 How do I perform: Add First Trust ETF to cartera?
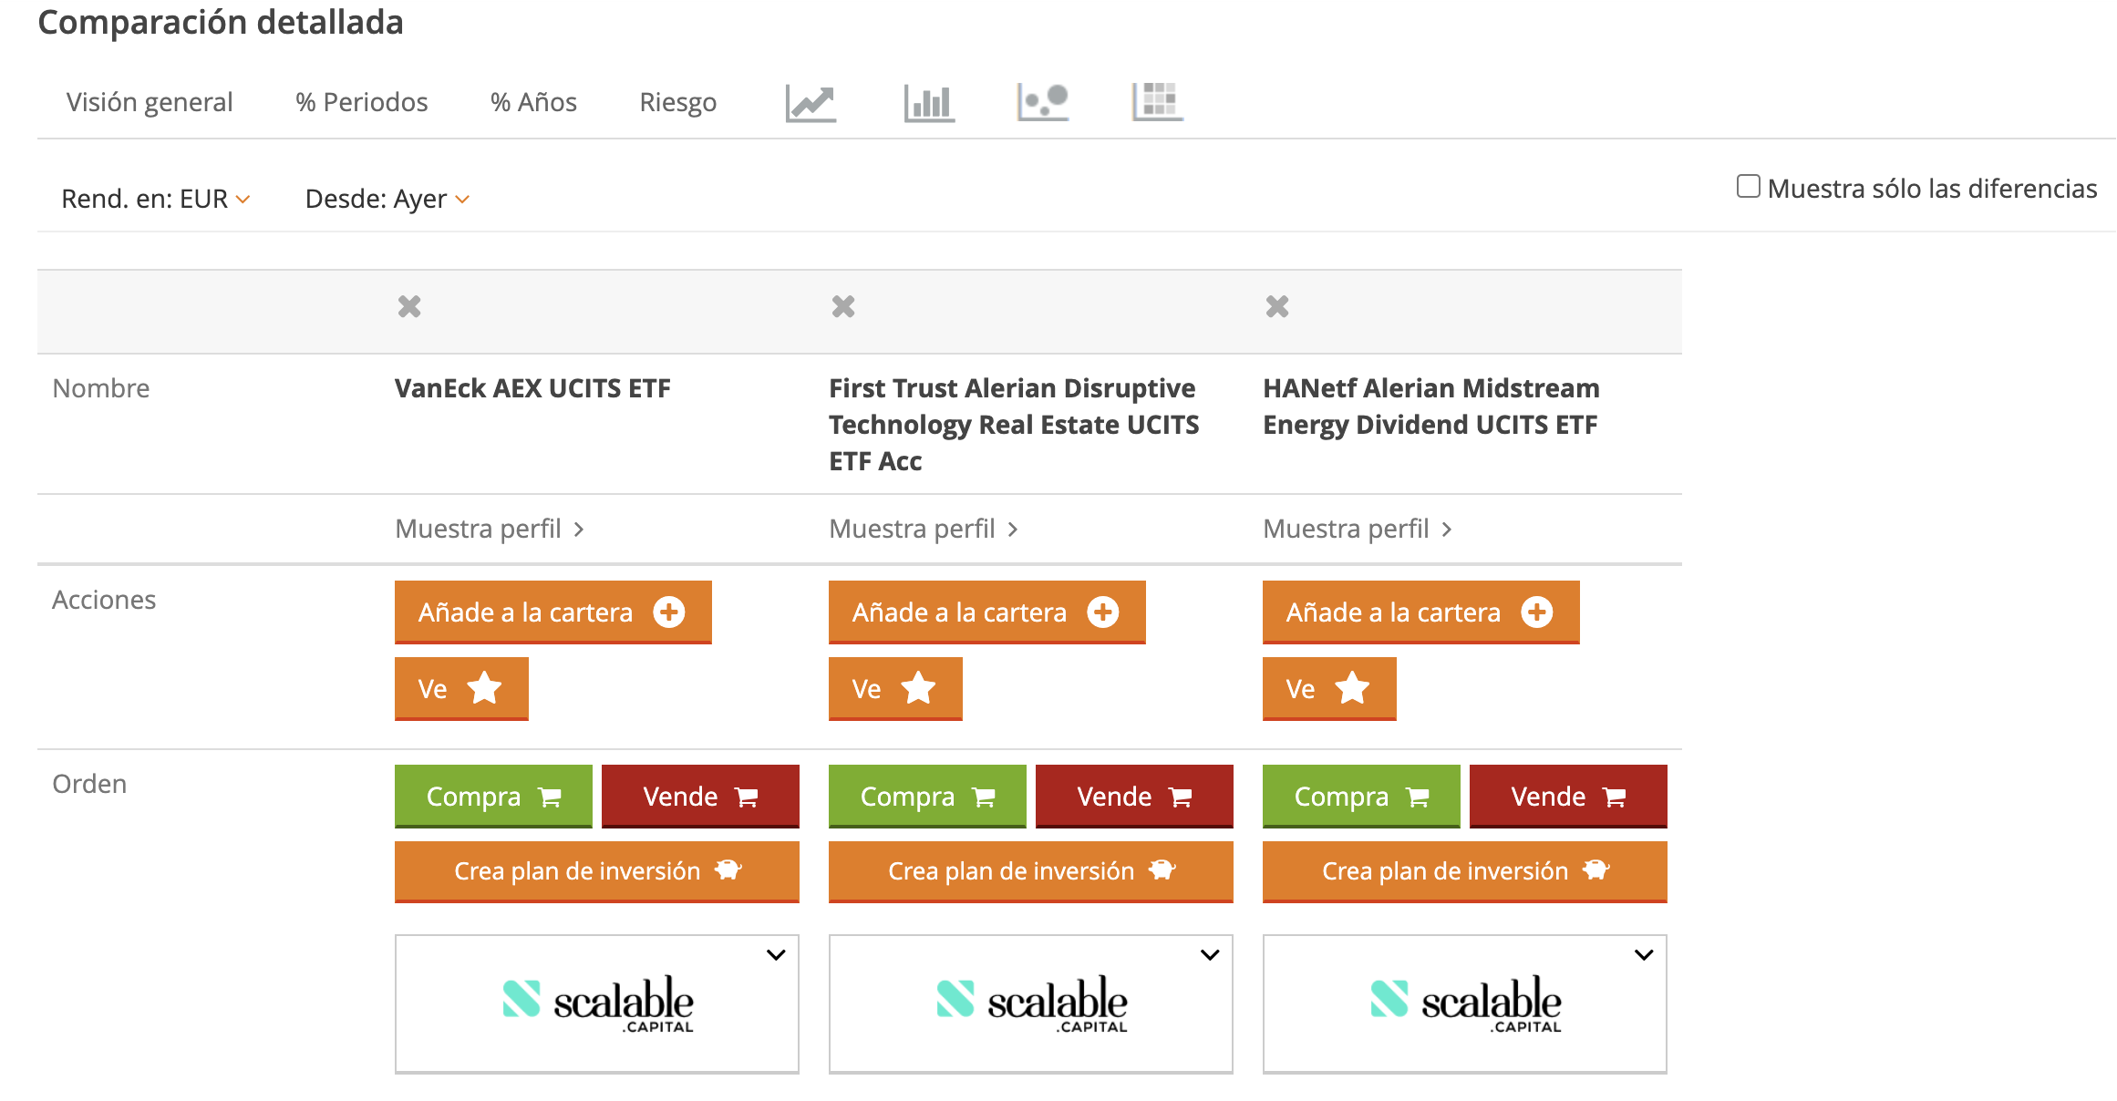(x=986, y=612)
